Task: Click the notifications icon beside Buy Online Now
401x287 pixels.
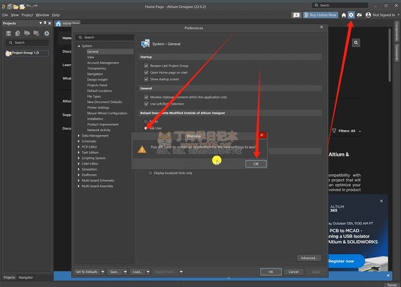Action: [297, 15]
